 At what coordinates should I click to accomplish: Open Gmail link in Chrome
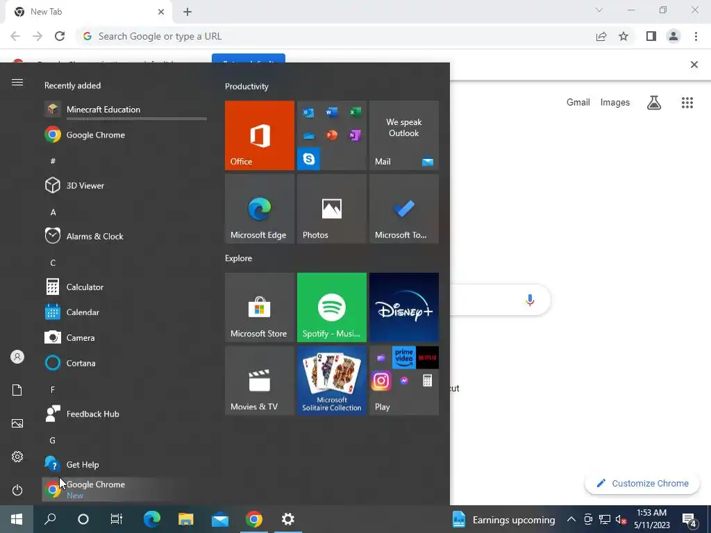(x=578, y=103)
